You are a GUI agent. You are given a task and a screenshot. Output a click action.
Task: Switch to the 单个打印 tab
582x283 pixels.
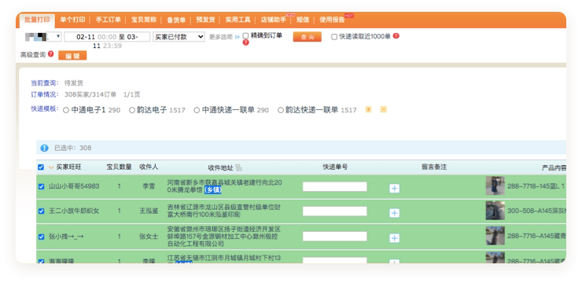click(x=72, y=20)
